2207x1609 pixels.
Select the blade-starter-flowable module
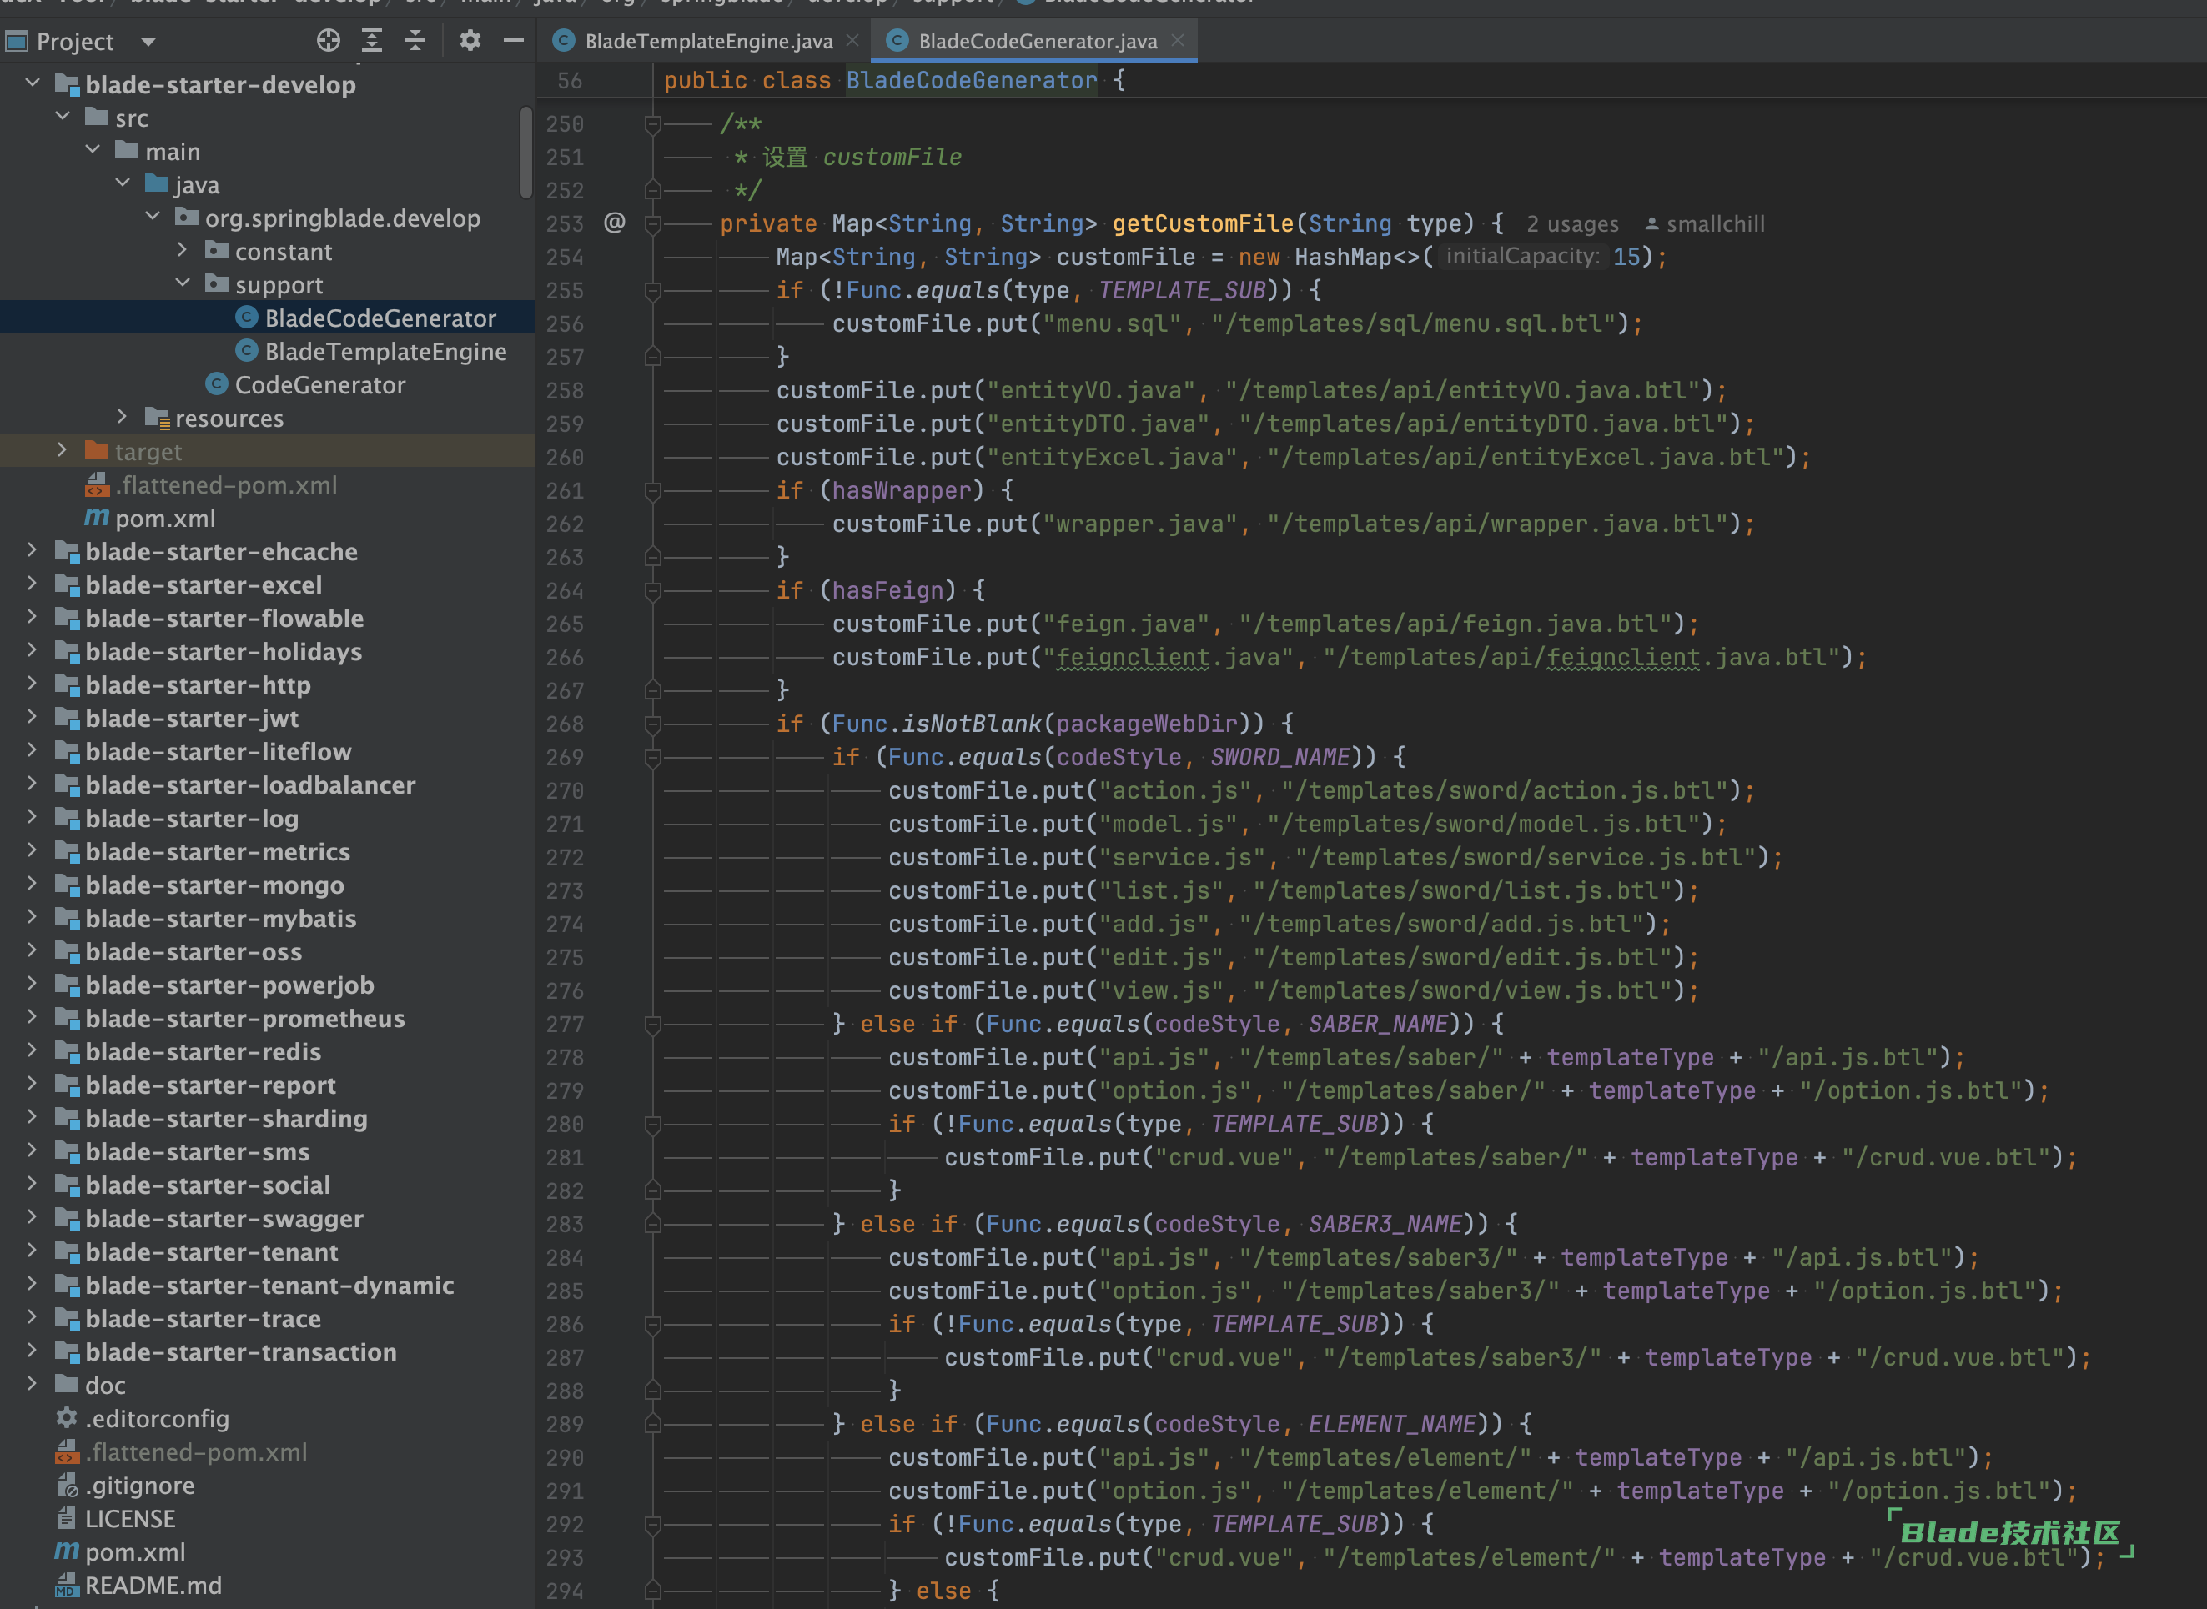pyautogui.click(x=224, y=619)
